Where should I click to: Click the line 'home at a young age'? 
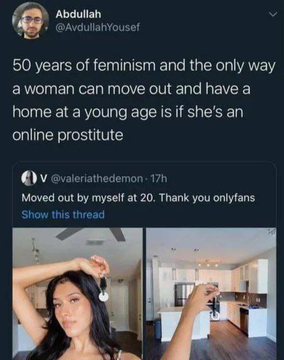coord(128,112)
